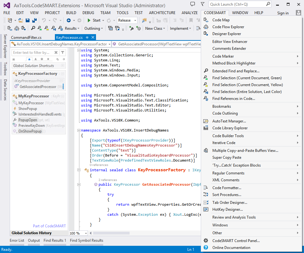This screenshot has height=253, width=304.
Task: Open the ARCHITECTURE menu
Action: click(x=162, y=13)
